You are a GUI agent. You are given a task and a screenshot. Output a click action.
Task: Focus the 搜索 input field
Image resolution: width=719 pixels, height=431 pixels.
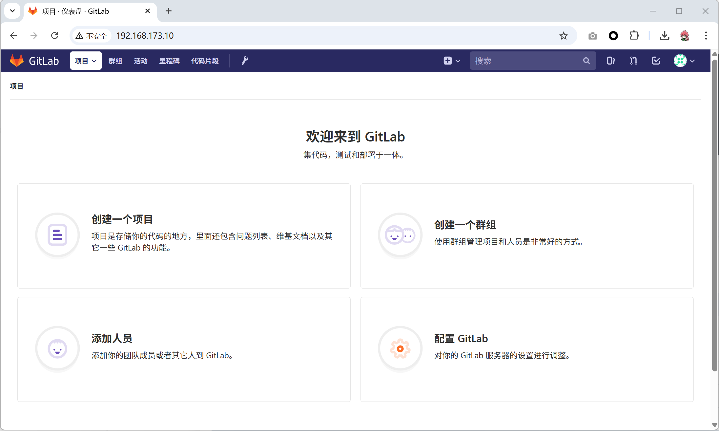[x=525, y=61]
